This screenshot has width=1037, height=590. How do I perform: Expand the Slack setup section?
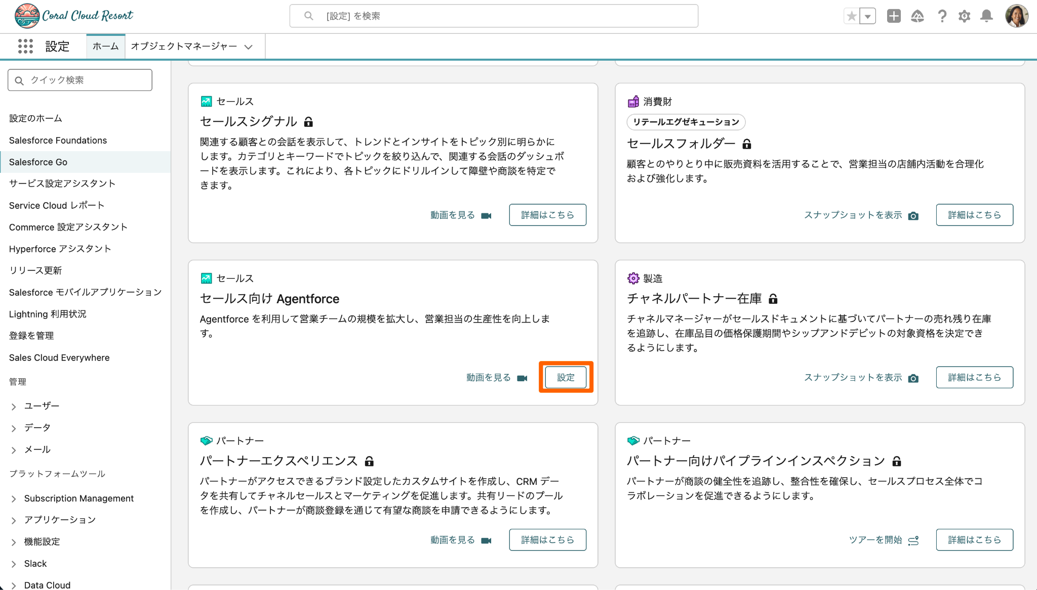14,564
